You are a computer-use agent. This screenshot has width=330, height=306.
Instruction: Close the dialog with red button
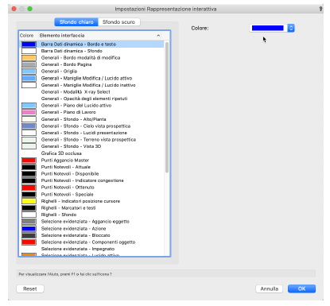[x=14, y=9]
